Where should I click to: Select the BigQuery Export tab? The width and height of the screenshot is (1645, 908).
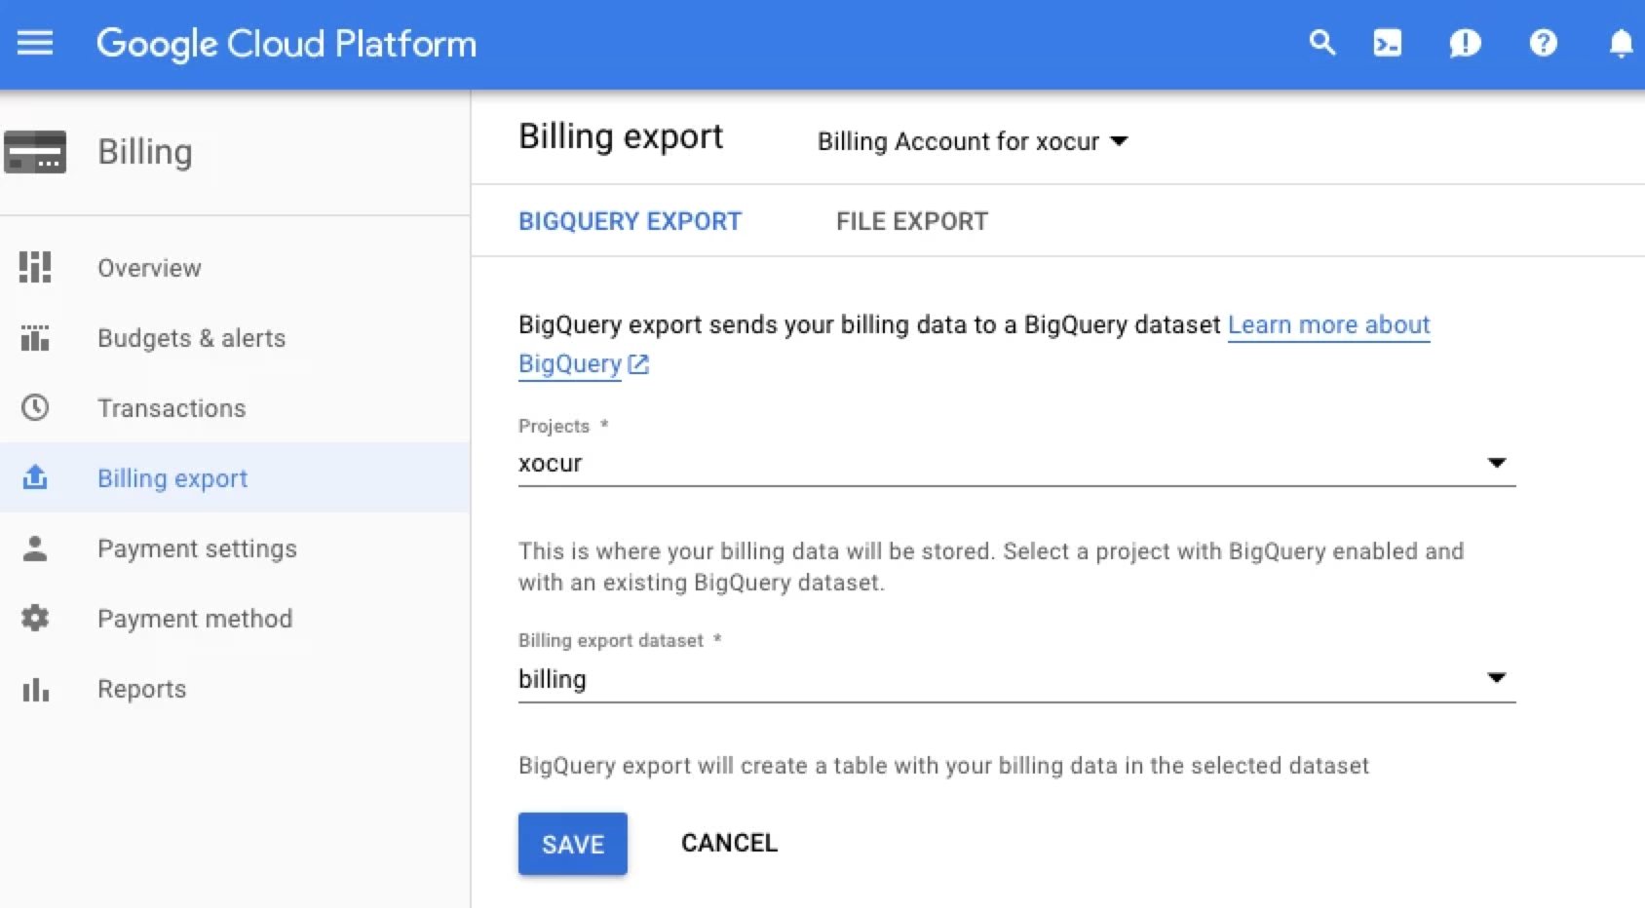click(x=630, y=222)
